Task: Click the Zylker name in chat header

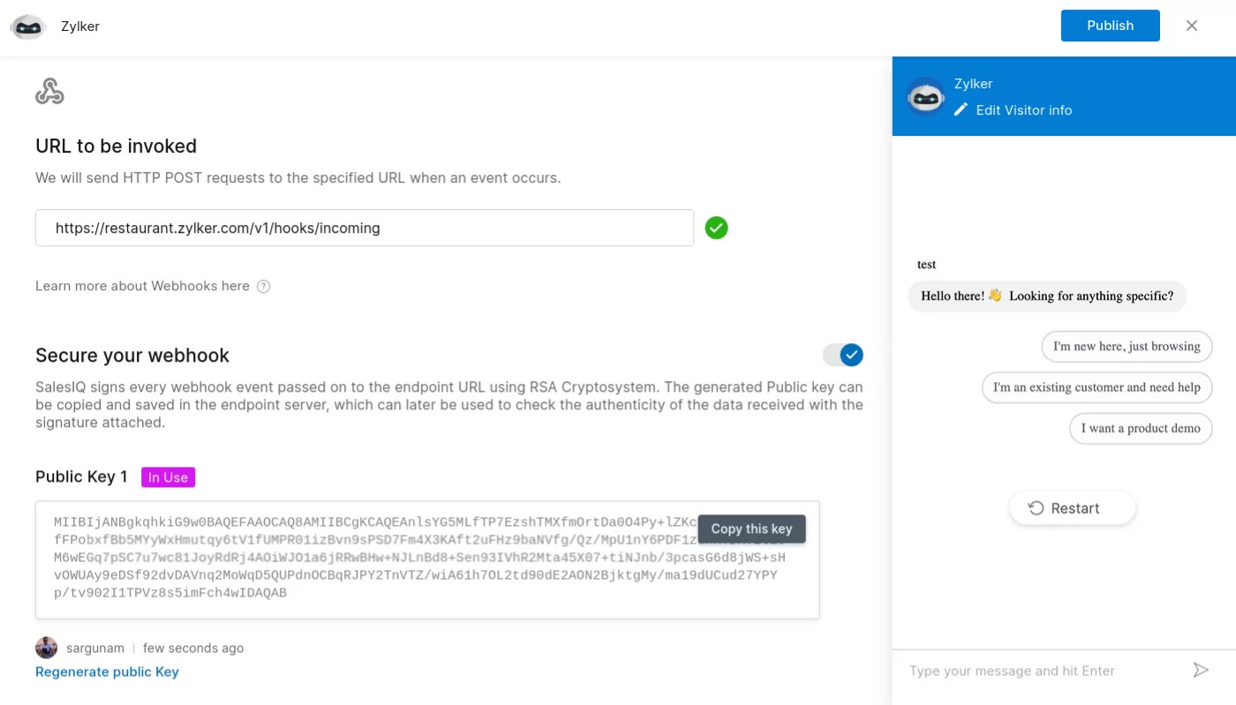Action: tap(973, 84)
